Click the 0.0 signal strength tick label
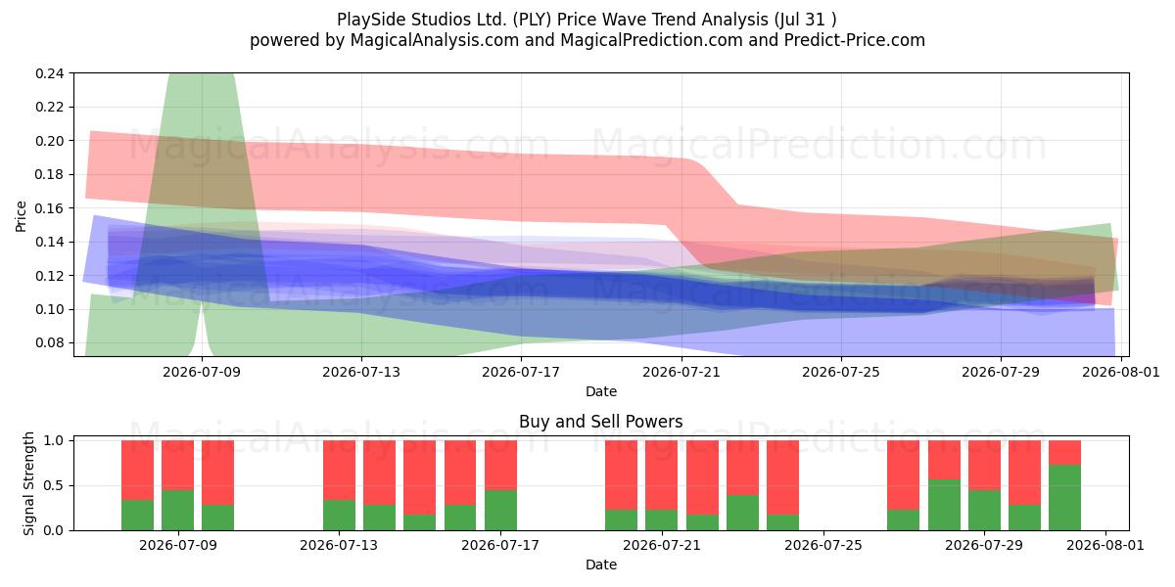Screen dimensions: 1175x587 coord(55,530)
